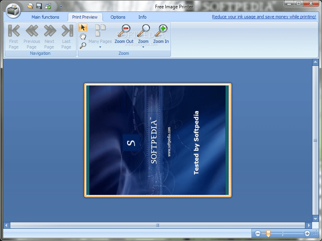The image size is (322, 241).
Task: Click the Zoom magnifier button
Action: pyautogui.click(x=143, y=34)
